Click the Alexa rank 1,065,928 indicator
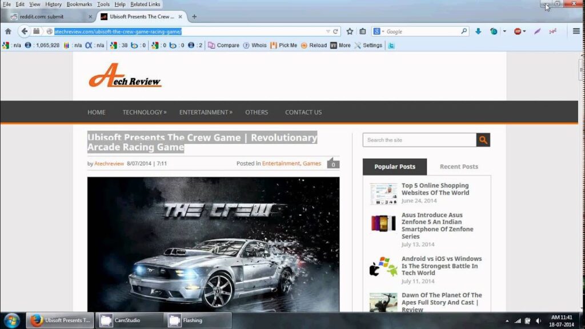The height and width of the screenshot is (329, 585). (42, 45)
